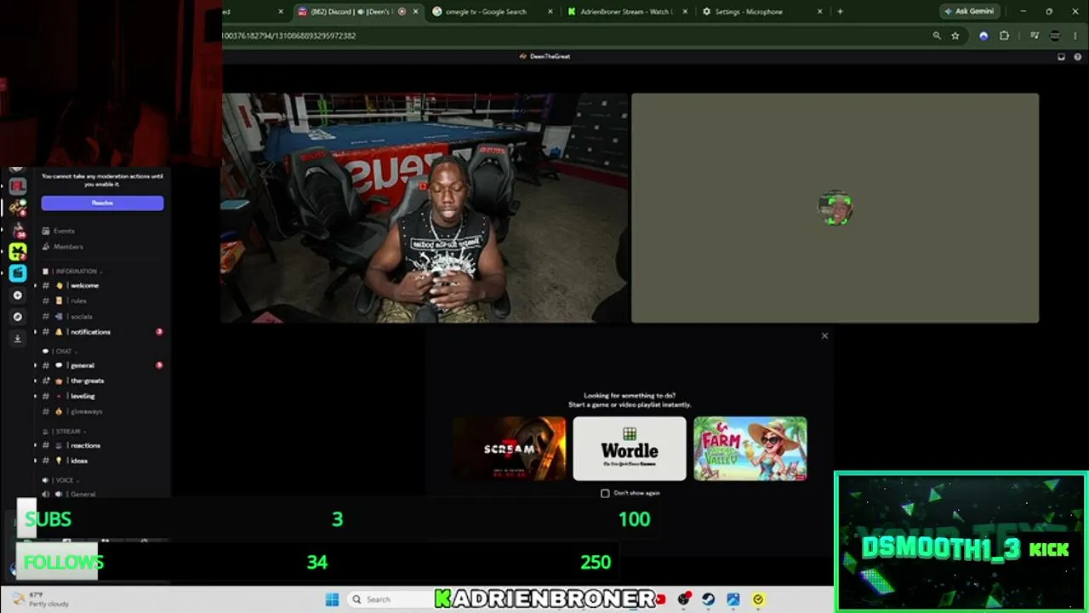Click the Resolve button in Discord sidebar
Viewport: 1089px width, 613px height.
[102, 203]
